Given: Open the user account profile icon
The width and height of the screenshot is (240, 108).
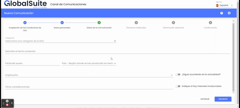Looking at the screenshot, I should (229, 13).
